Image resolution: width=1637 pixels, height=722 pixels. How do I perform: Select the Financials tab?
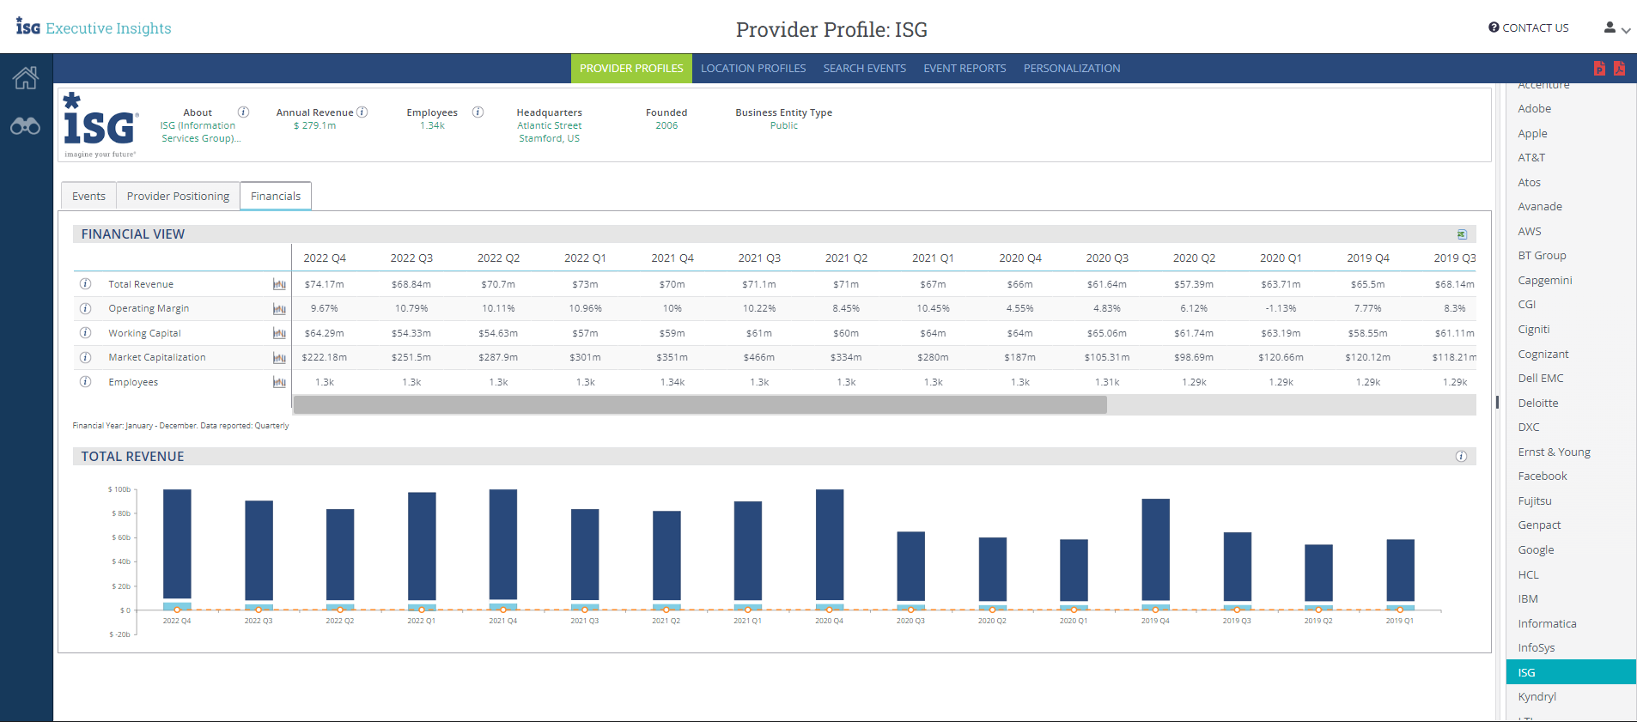coord(276,196)
